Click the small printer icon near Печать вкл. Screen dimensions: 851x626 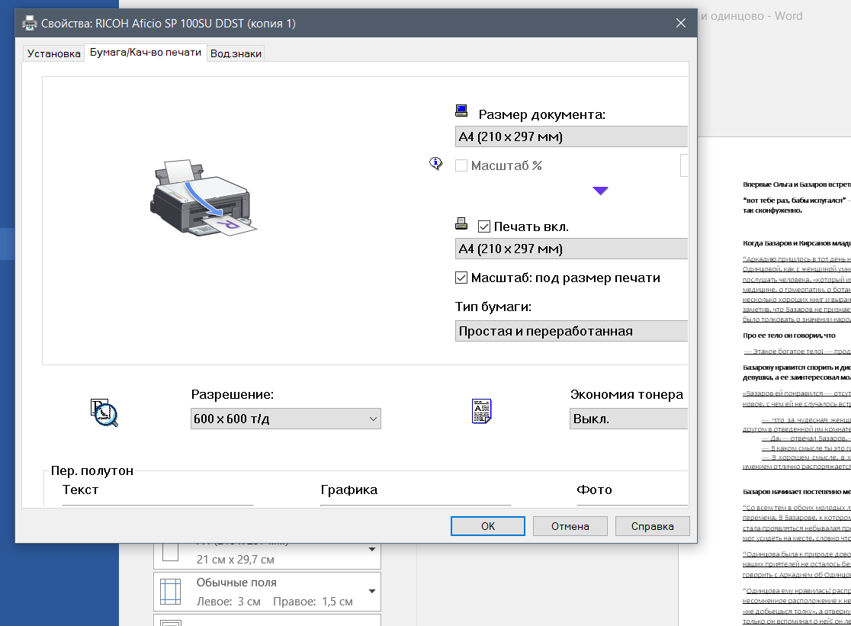pos(461,223)
